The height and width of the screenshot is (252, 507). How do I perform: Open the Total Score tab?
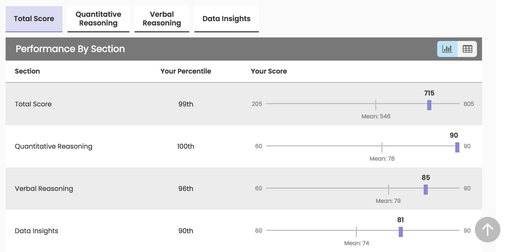[x=34, y=19]
